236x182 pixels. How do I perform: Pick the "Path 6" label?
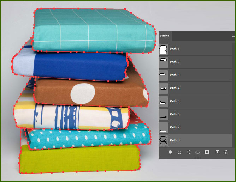[175, 114]
